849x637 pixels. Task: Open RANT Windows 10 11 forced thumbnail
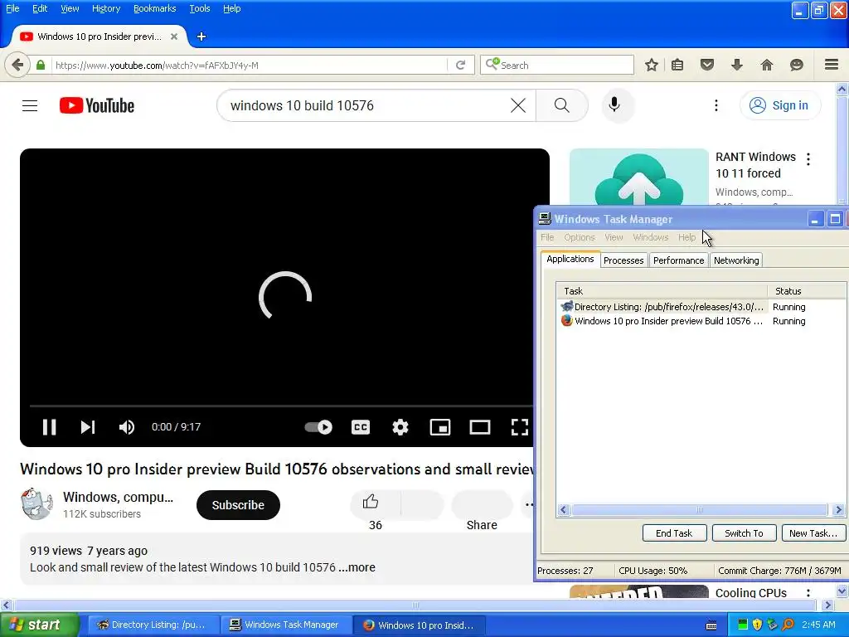coord(639,177)
